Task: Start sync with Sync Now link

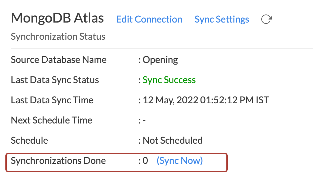Action: 180,160
